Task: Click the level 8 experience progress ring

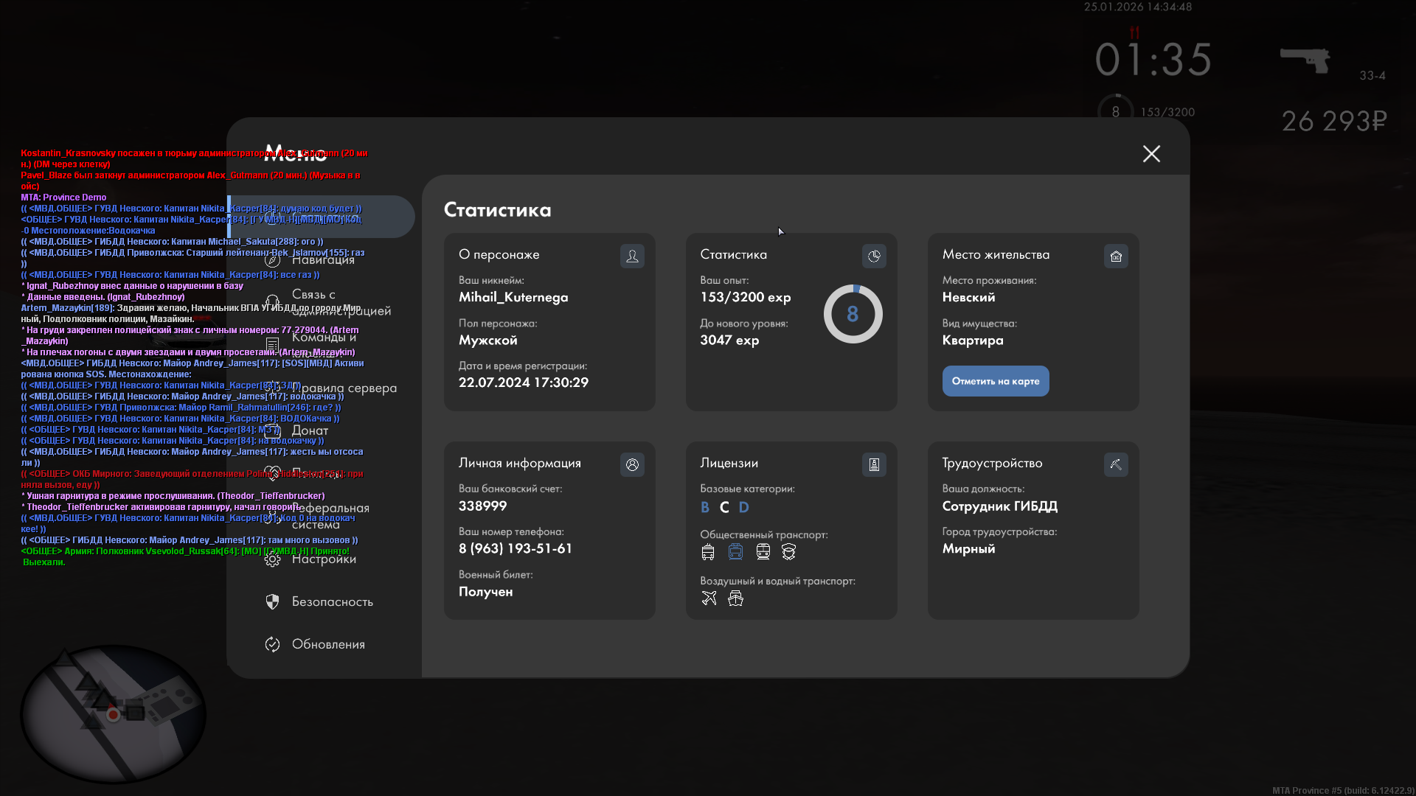Action: click(853, 314)
